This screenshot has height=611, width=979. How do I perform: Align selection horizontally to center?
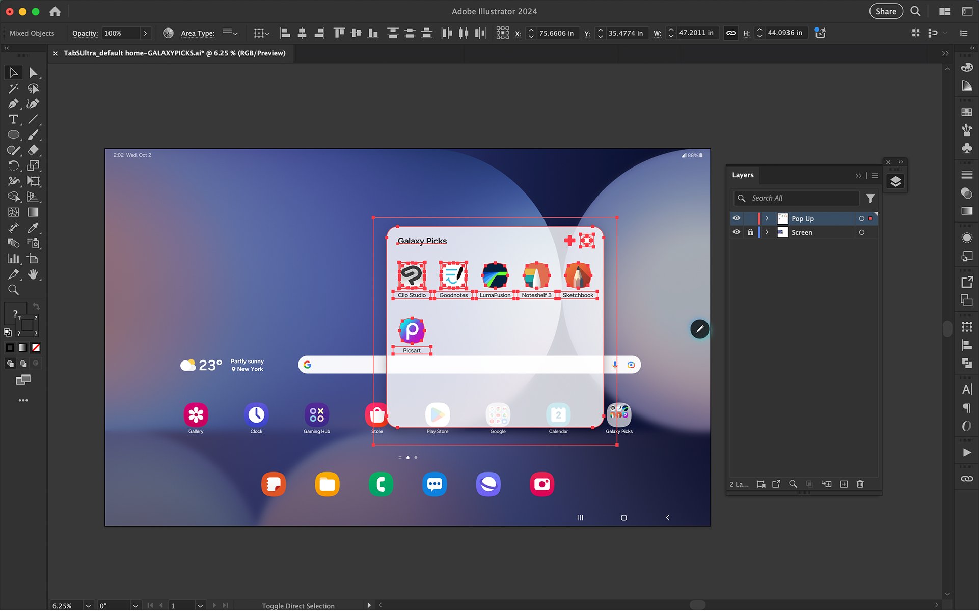coord(302,33)
